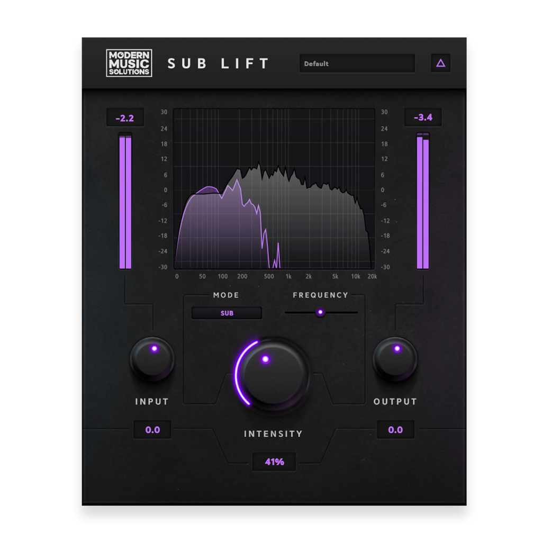Viewport: 542px width, 542px height.
Task: Click the Frequency slider handle
Action: [x=320, y=312]
